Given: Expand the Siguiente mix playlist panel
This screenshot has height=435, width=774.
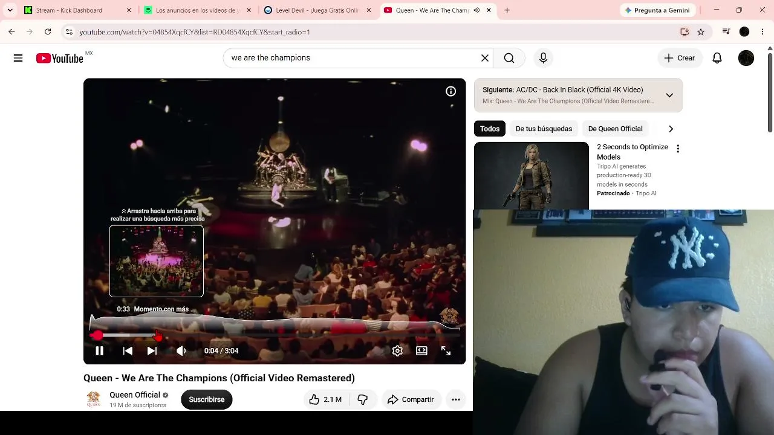Looking at the screenshot, I should coord(669,95).
